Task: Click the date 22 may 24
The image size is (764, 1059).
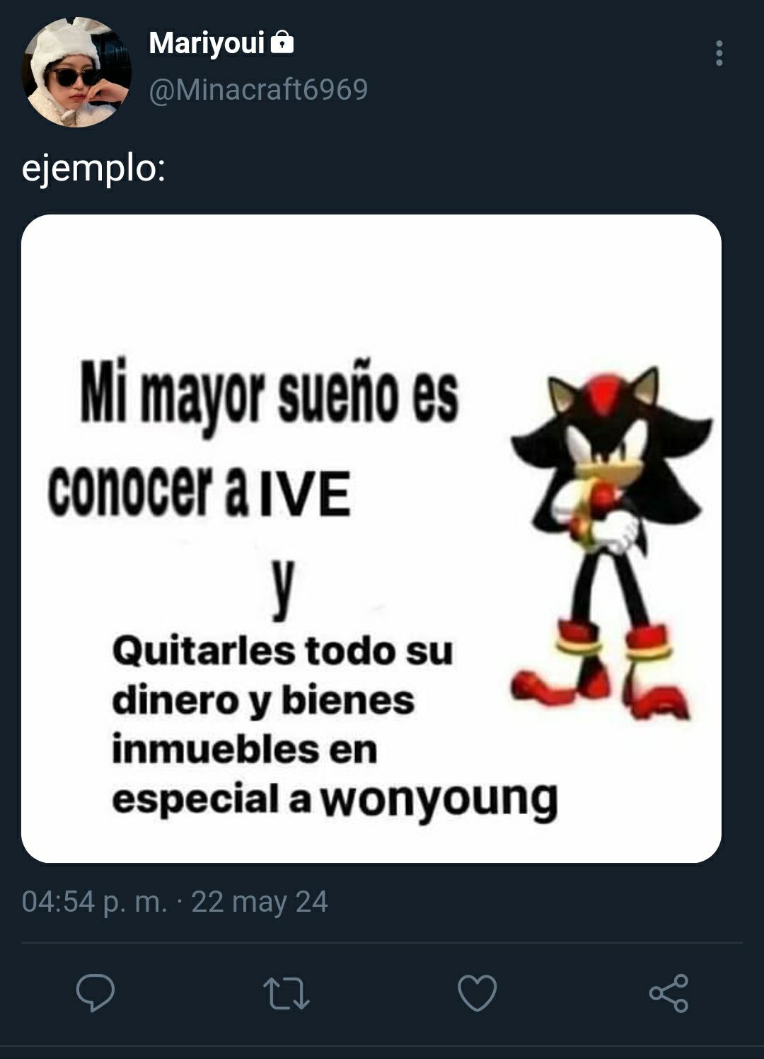Action: [260, 902]
